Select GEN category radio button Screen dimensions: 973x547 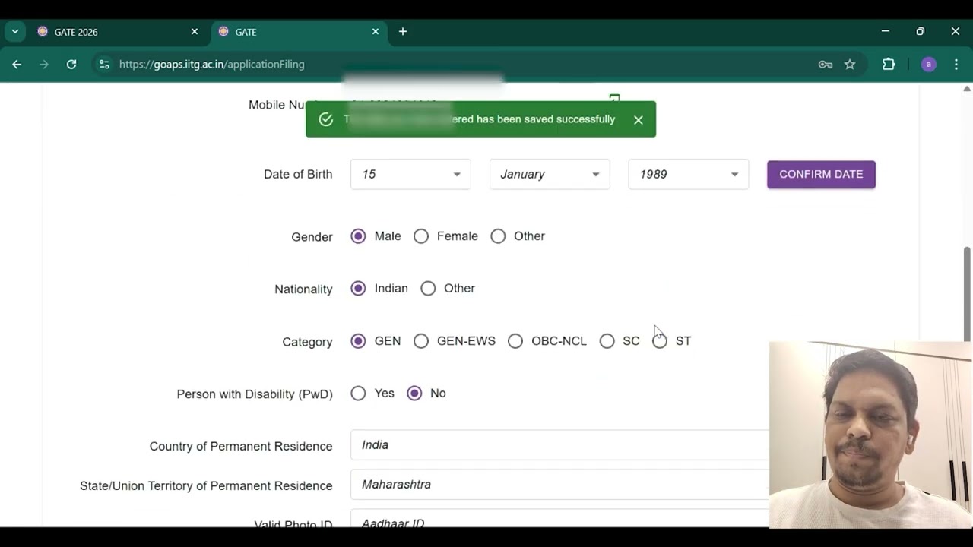[x=358, y=341]
